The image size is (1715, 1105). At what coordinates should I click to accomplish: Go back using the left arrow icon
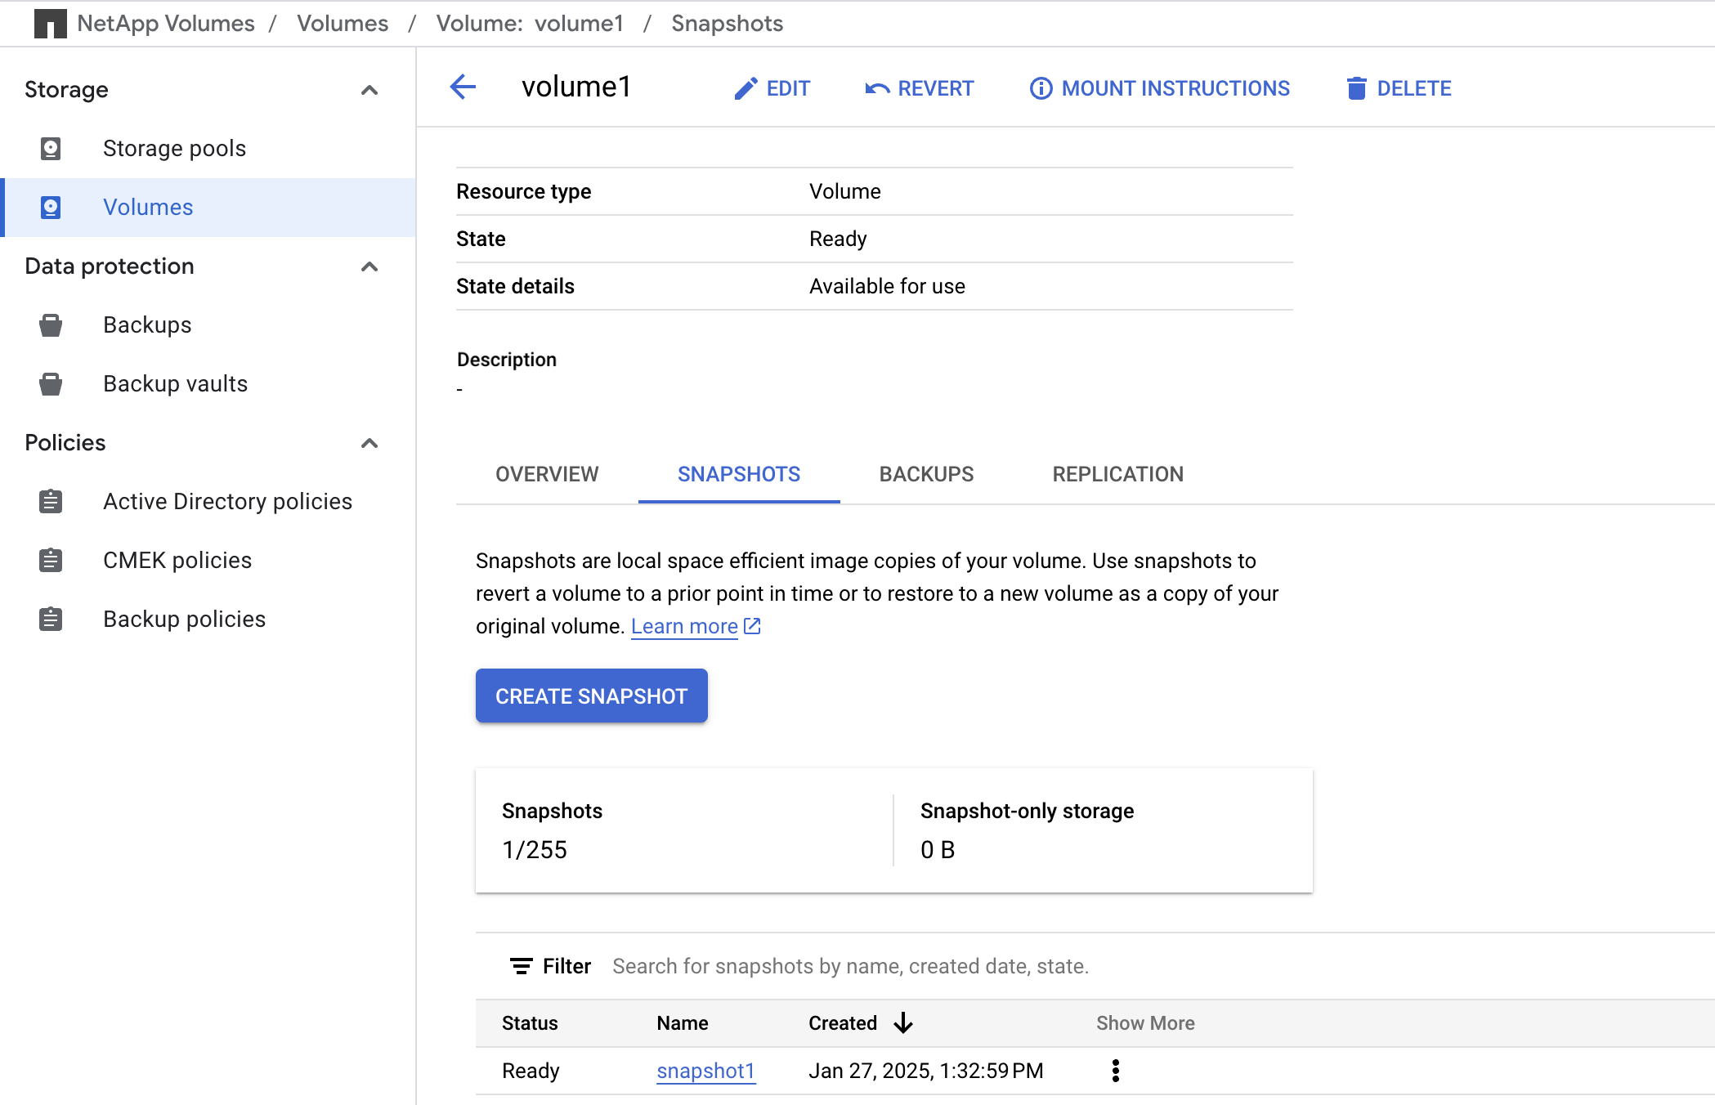(x=463, y=87)
